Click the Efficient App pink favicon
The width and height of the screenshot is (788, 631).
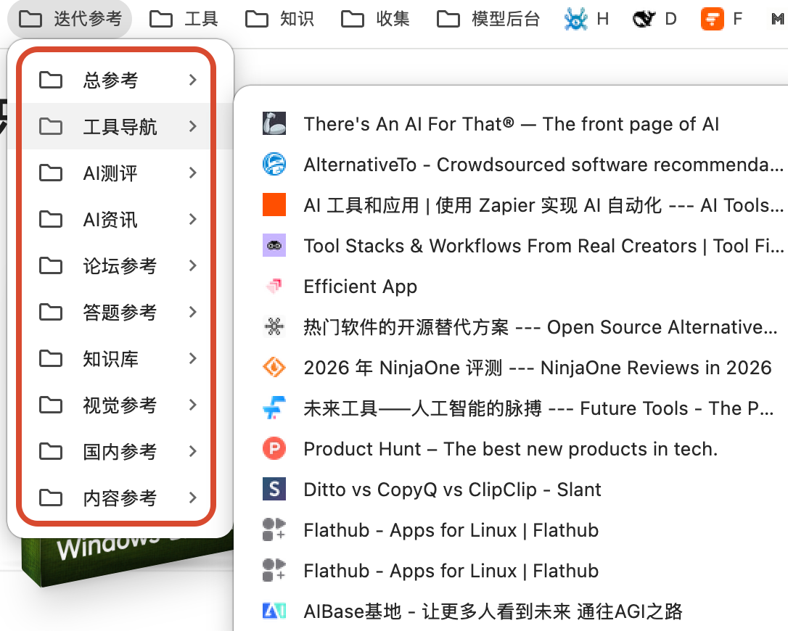coord(274,286)
